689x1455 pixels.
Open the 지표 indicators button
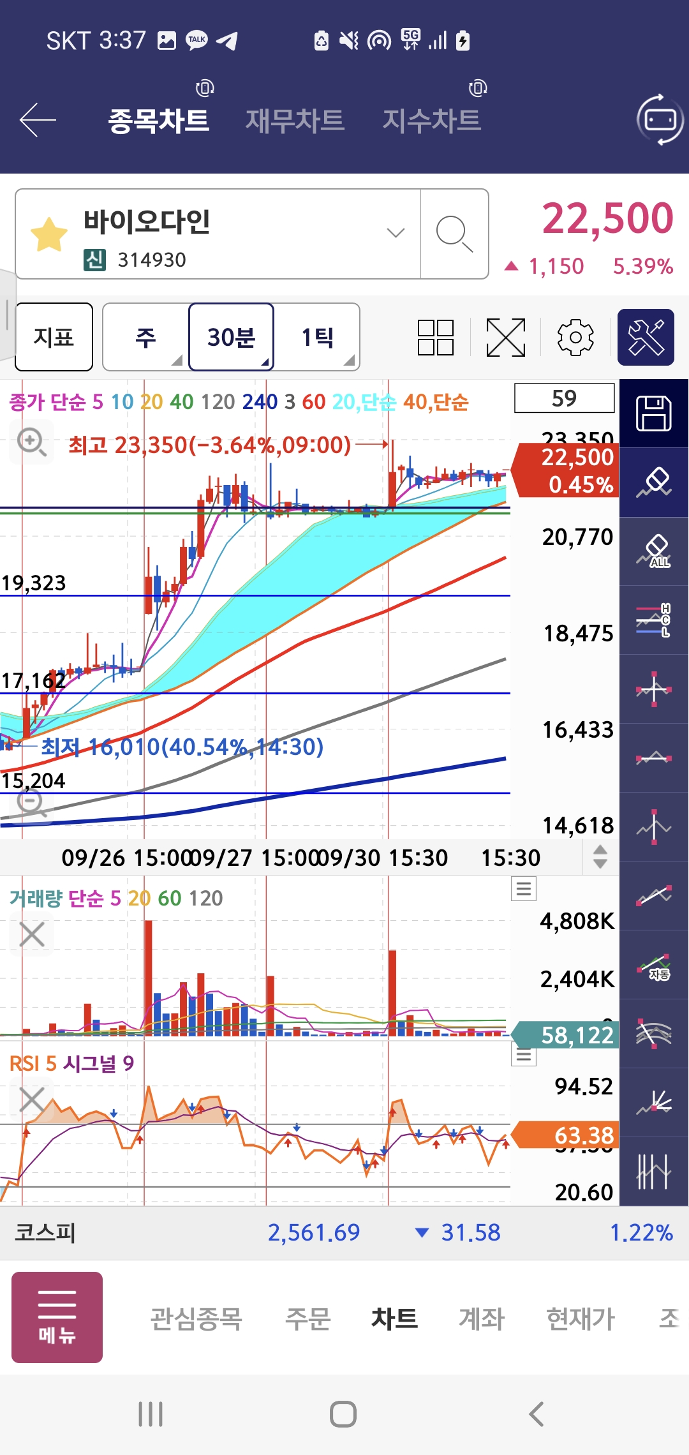click(54, 337)
